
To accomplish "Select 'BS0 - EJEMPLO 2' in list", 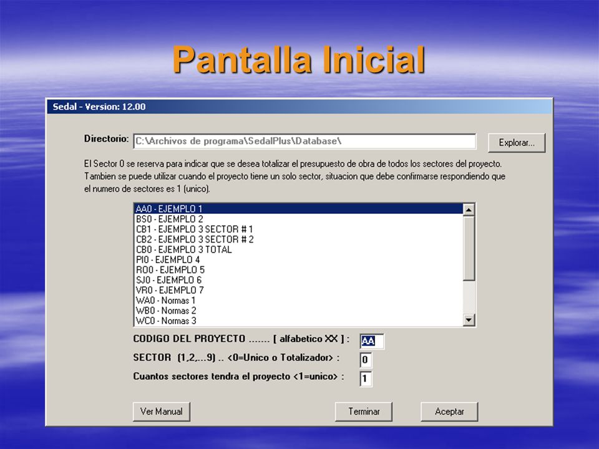I will pyautogui.click(x=298, y=219).
